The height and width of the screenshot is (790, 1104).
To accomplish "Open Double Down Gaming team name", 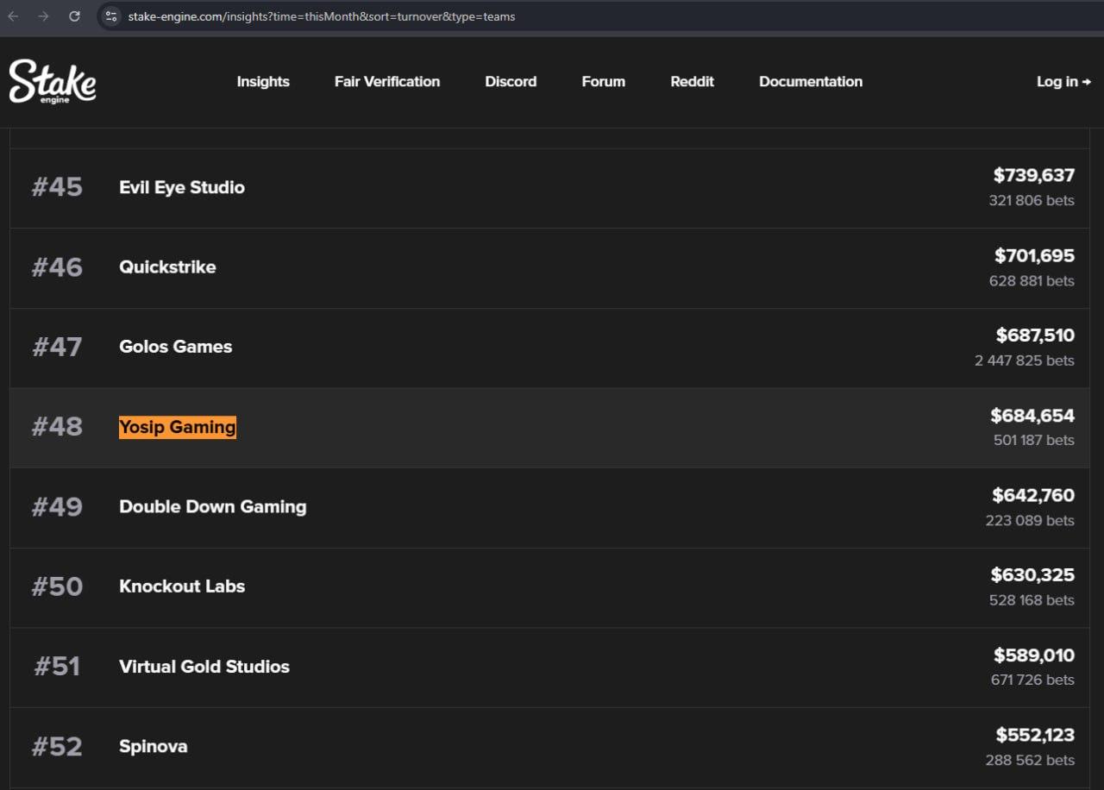I will (213, 507).
